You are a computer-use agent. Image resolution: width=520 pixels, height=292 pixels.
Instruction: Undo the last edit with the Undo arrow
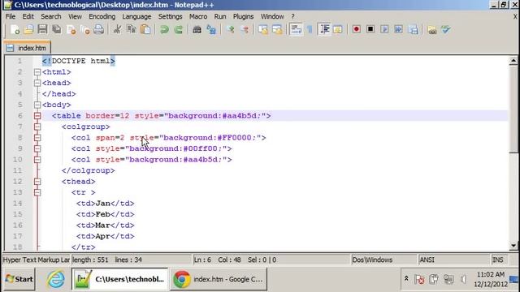click(x=164, y=29)
